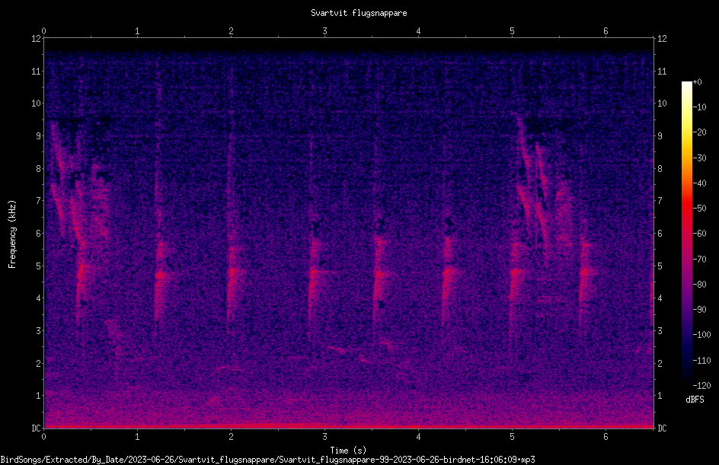Screen dimensions: 719x465
Task: Click the 'Frequency (kHz)' axis label
Action: pyautogui.click(x=12, y=234)
